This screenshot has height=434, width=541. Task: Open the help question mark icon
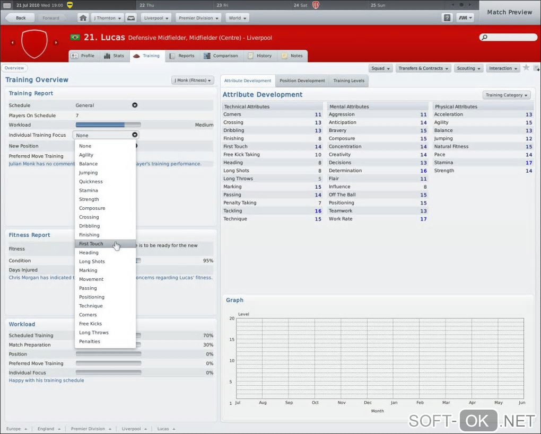447,18
